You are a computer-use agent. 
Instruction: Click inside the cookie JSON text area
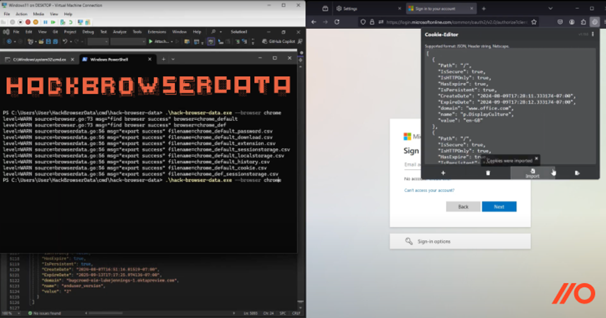tap(510, 107)
